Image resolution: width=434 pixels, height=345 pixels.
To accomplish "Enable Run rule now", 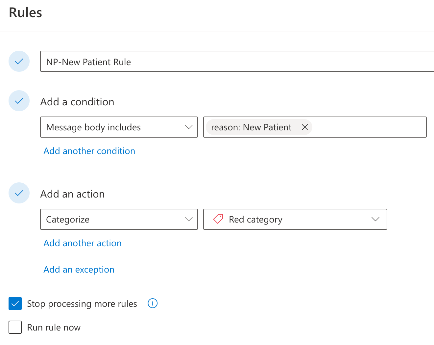I will tap(15, 327).
